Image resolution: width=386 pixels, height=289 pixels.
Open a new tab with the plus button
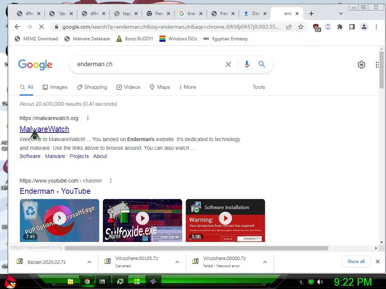pyautogui.click(x=311, y=14)
